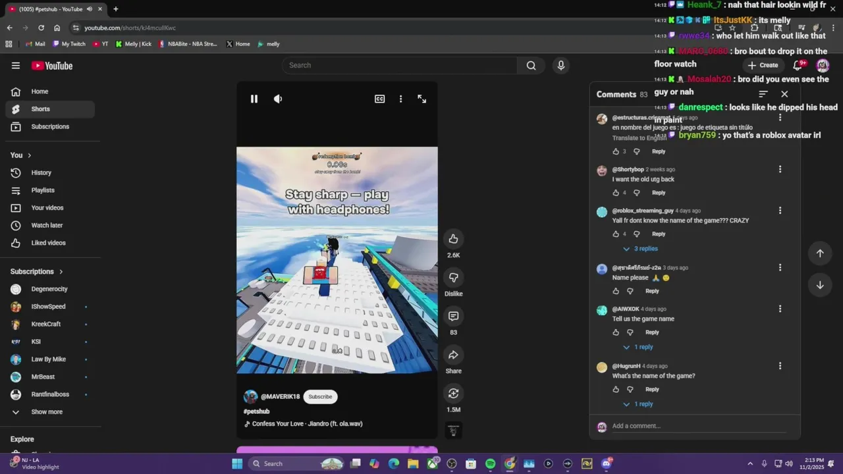Viewport: 843px width, 474px height.
Task: Open the Short's more options menu
Action: pyautogui.click(x=400, y=99)
